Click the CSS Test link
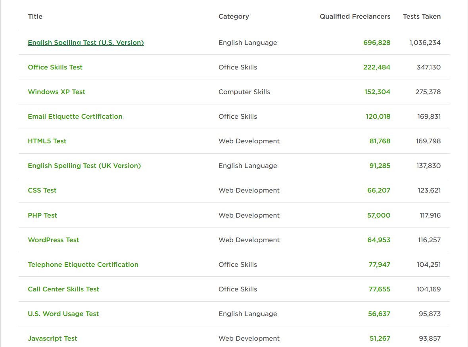This screenshot has height=347, width=468. point(42,190)
